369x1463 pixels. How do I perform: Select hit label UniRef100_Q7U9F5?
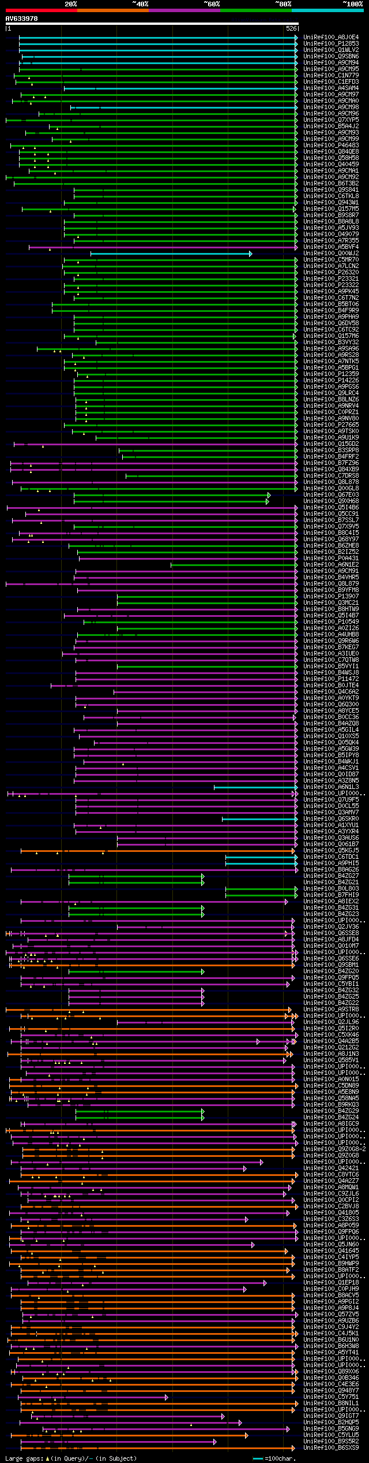coord(331,800)
